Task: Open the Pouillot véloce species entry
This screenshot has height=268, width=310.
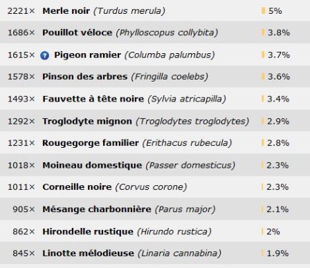Action: pyautogui.click(x=77, y=32)
